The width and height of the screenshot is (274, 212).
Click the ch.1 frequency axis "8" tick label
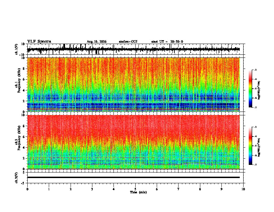tap(24, 69)
